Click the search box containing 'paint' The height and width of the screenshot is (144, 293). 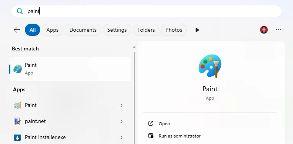pyautogui.click(x=146, y=11)
